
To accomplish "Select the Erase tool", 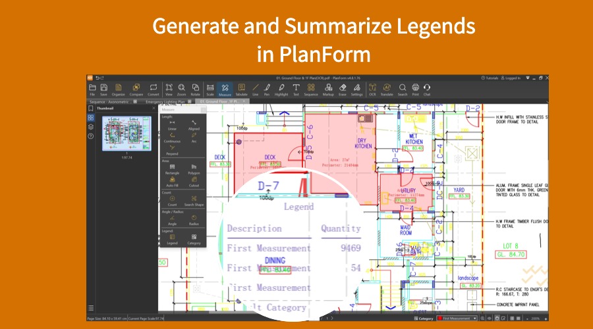I will point(343,90).
